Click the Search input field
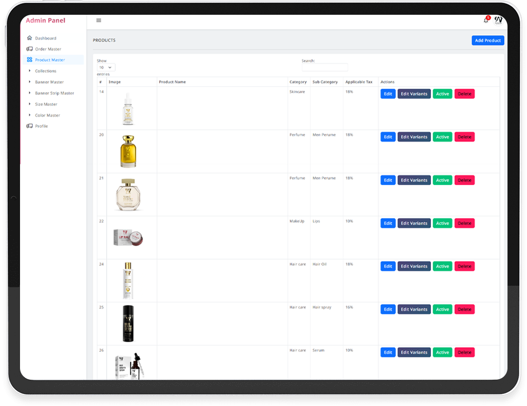Screen dimensions: 527x406 [x=325, y=67]
